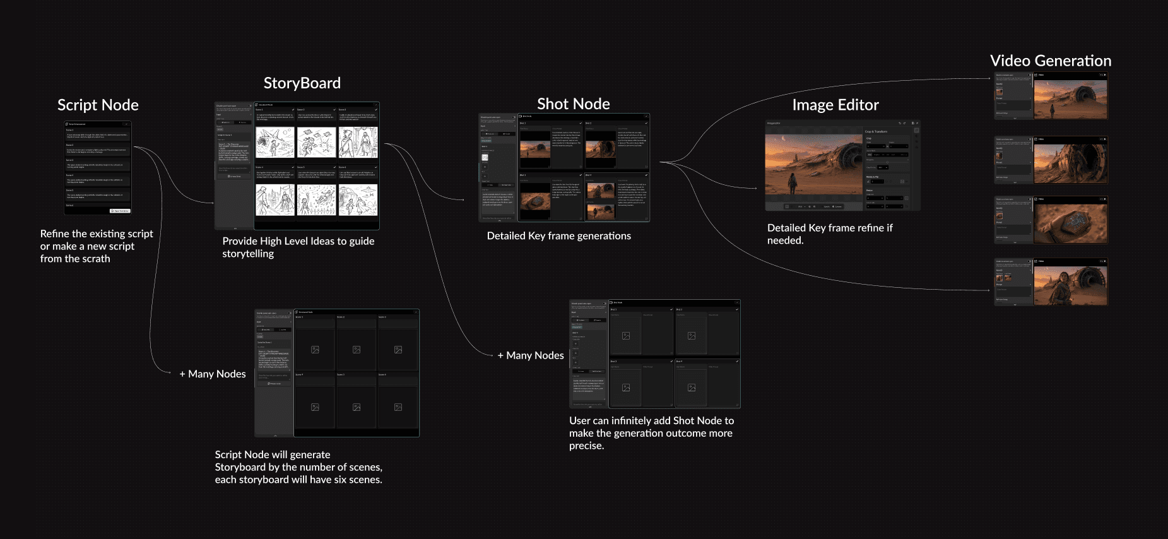The height and width of the screenshot is (539, 1168).
Task: Click Shot 3 image placeholder in lower Shot Node
Action: coord(626,388)
